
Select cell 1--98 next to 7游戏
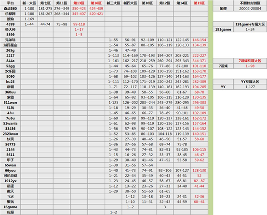click(x=250, y=66)
